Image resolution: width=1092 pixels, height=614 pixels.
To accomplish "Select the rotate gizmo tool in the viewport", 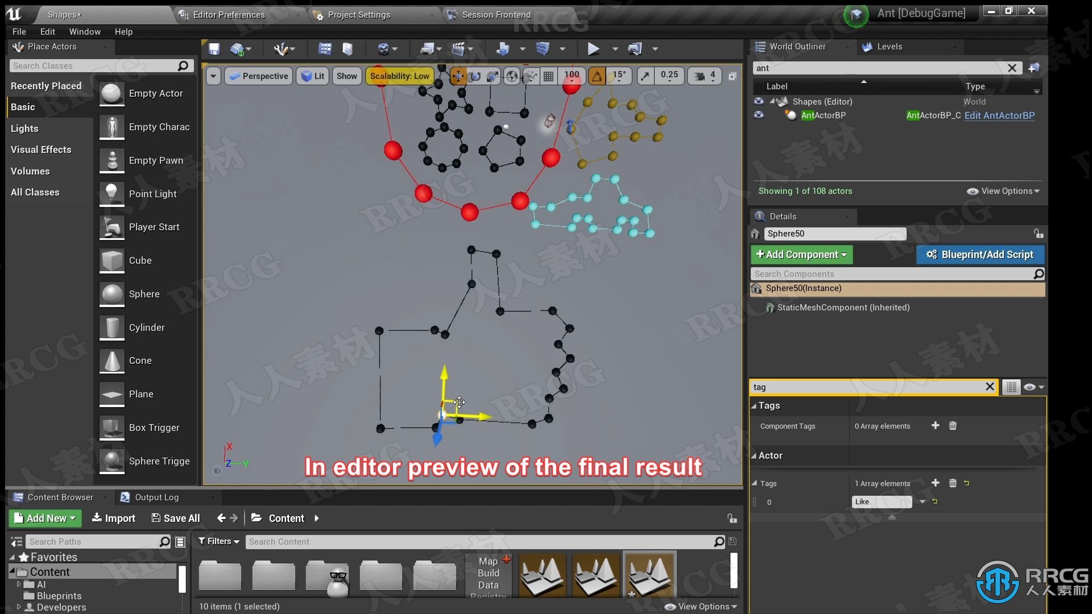I will point(475,76).
